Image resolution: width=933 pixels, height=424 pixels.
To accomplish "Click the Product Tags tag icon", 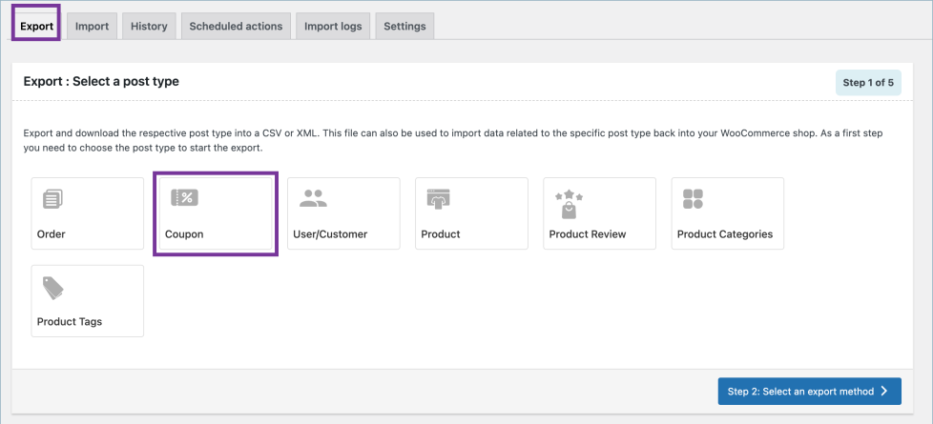I will [52, 289].
